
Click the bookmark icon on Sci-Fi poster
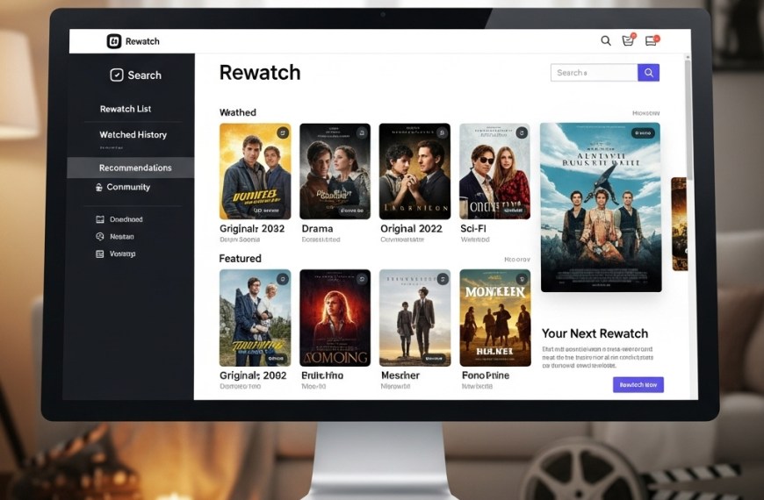(520, 133)
